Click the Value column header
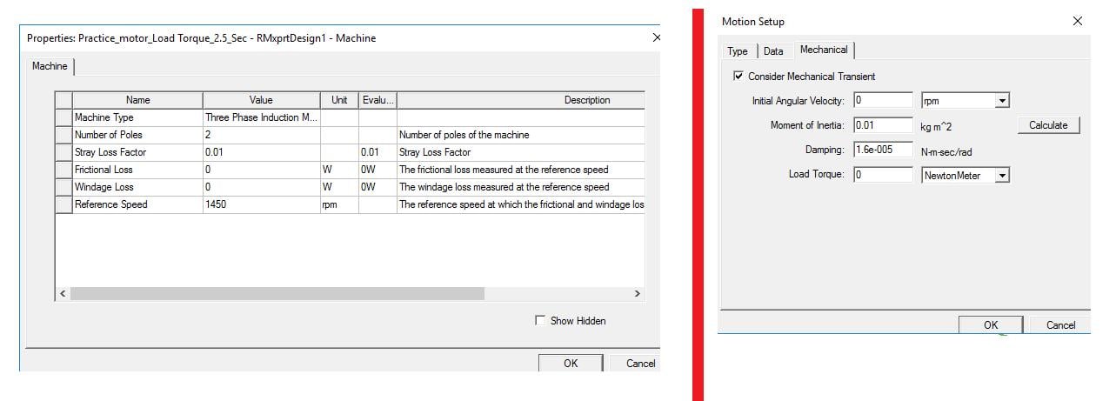This screenshot has width=1116, height=401. [x=261, y=100]
